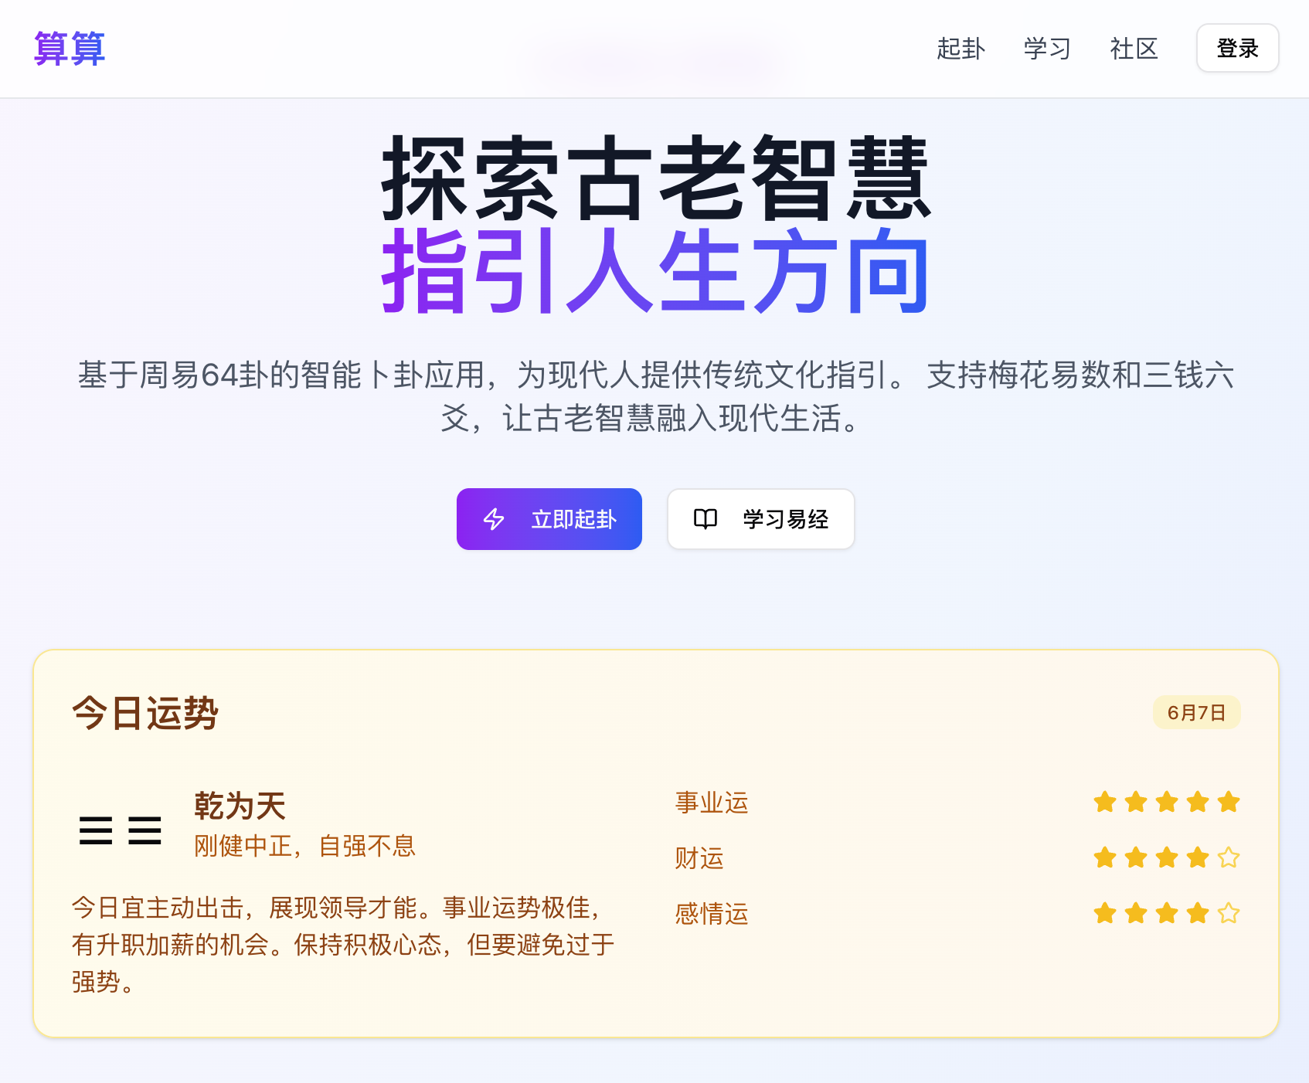Click the first star in 事业运 row
Image resolution: width=1309 pixels, height=1083 pixels.
tap(1105, 802)
